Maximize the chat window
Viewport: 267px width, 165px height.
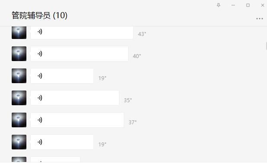[x=248, y=5]
